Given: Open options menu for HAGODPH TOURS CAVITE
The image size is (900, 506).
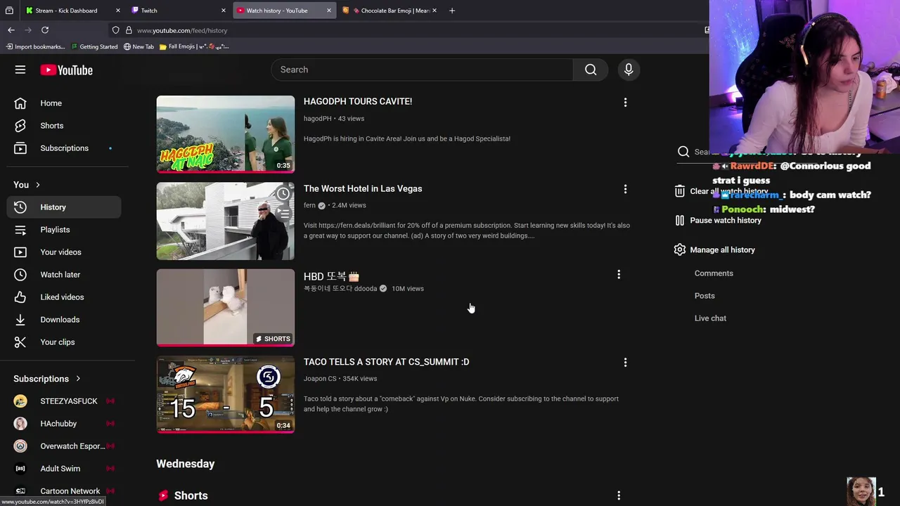Looking at the screenshot, I should pos(625,103).
